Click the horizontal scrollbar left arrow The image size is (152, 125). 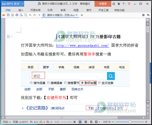pyautogui.click(x=3, y=118)
